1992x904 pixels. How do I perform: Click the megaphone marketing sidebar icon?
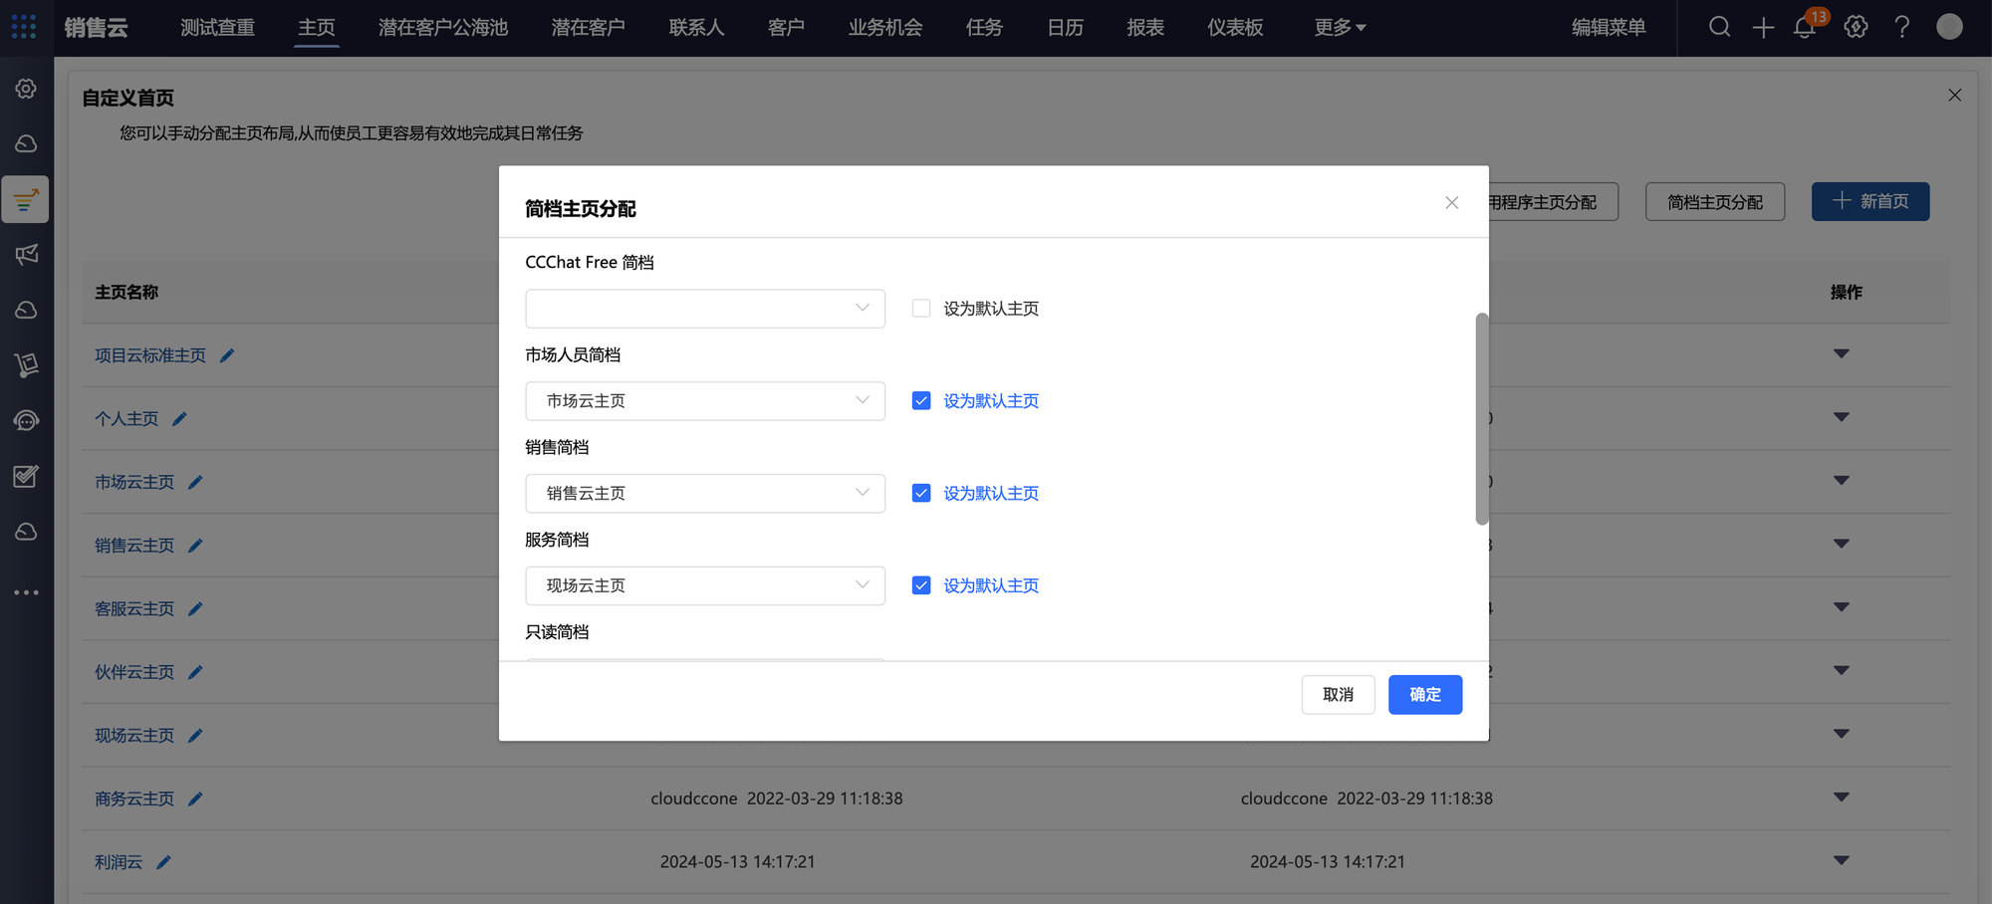coord(27,255)
